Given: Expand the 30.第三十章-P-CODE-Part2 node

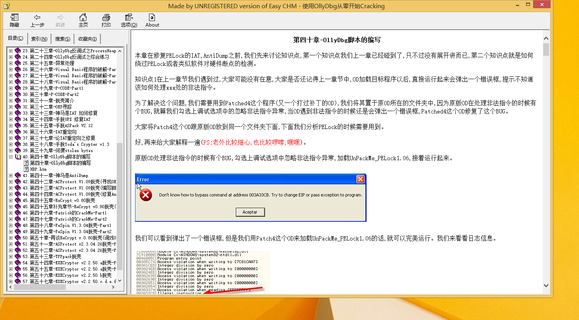Looking at the screenshot, I should click(11, 94).
